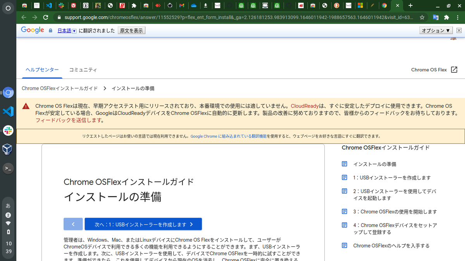Open the Chrome extensions puzzle icon
Screen dimensions: 465x261
[446, 17]
